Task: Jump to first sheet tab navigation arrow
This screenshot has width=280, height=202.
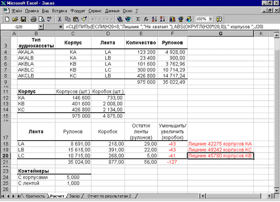Action: pyautogui.click(x=3, y=196)
